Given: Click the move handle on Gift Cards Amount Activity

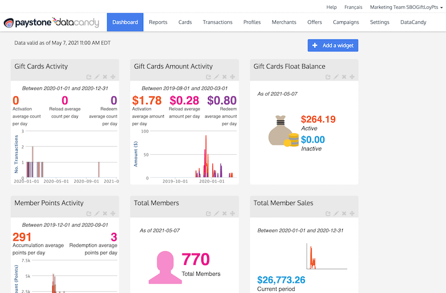Looking at the screenshot, I should (x=232, y=77).
